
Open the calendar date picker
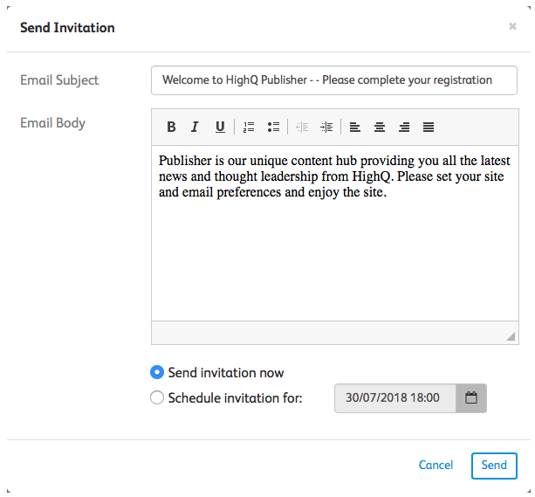pyautogui.click(x=471, y=398)
